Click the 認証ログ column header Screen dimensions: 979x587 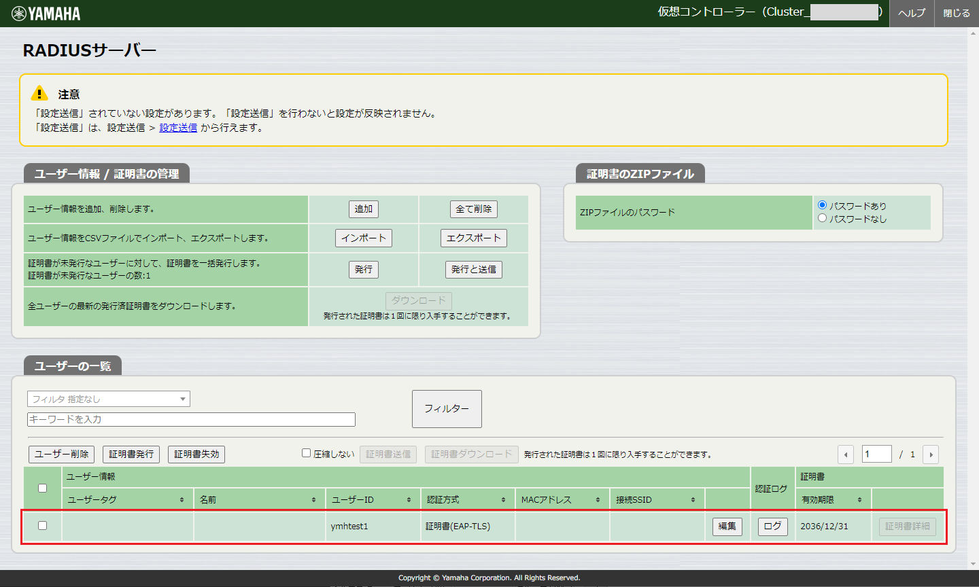(x=773, y=488)
